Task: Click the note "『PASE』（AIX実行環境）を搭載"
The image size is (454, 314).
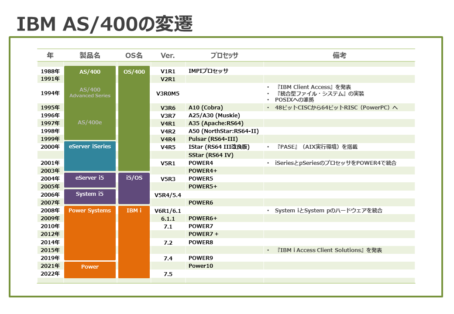Action: [317, 147]
